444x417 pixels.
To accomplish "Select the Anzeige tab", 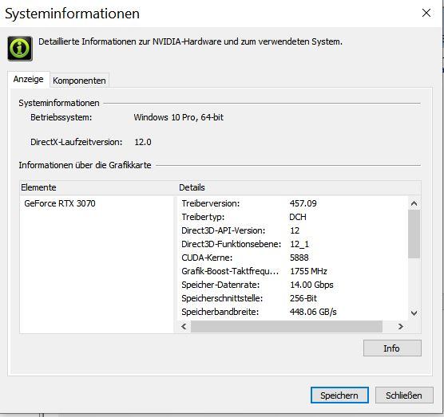I will [28, 79].
